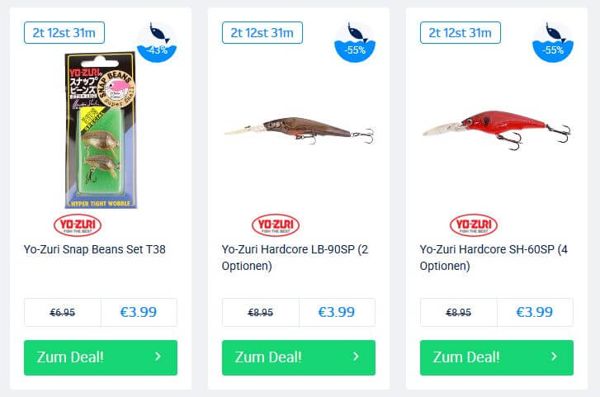Click the -43% fish discount badge
The image size is (600, 397).
[157, 42]
